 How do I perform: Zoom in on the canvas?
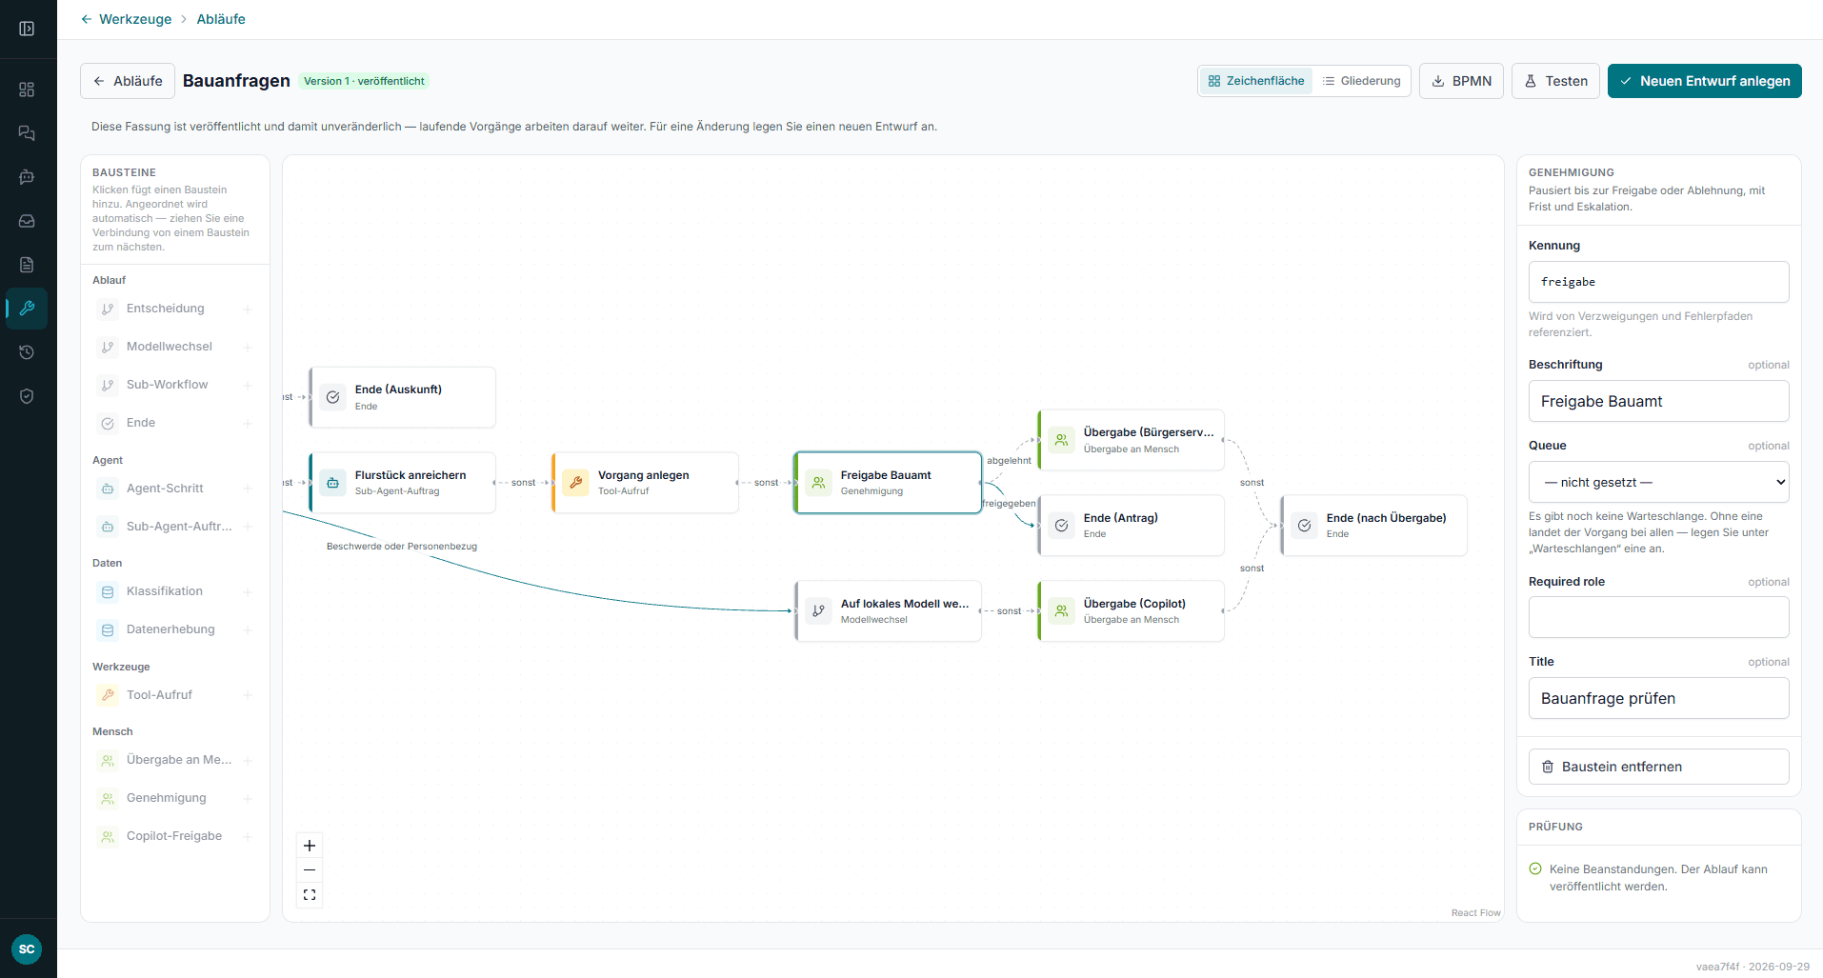pyautogui.click(x=310, y=846)
